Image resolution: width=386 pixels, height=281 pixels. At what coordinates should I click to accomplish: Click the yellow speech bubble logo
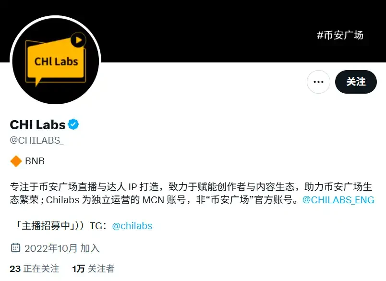(x=56, y=61)
